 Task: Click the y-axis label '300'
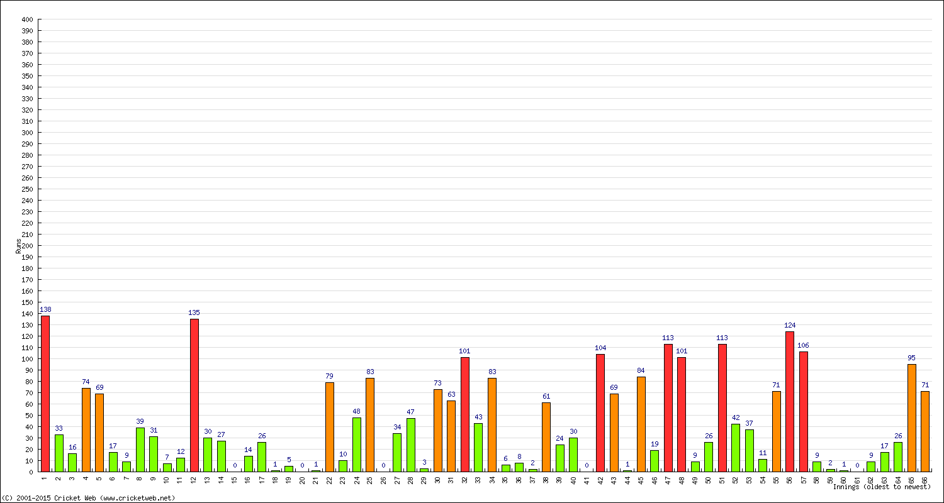27,133
